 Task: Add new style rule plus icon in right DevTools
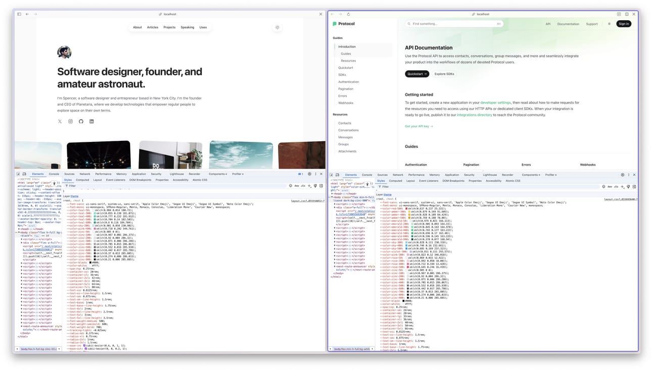coord(623,186)
